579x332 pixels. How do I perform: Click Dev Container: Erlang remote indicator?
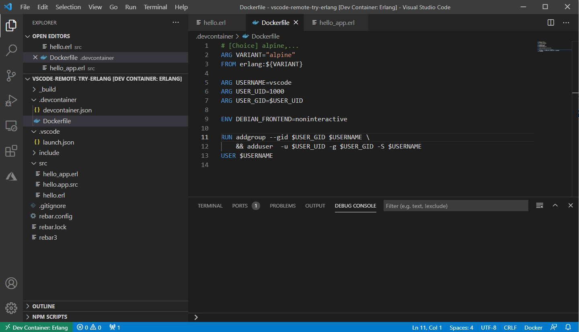(x=37, y=327)
